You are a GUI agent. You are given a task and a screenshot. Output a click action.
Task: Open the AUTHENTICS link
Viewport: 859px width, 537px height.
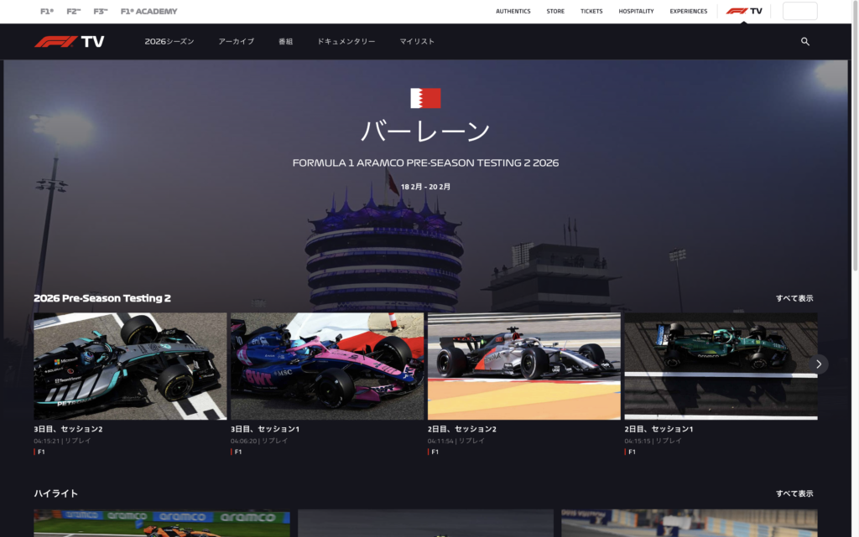513,12
